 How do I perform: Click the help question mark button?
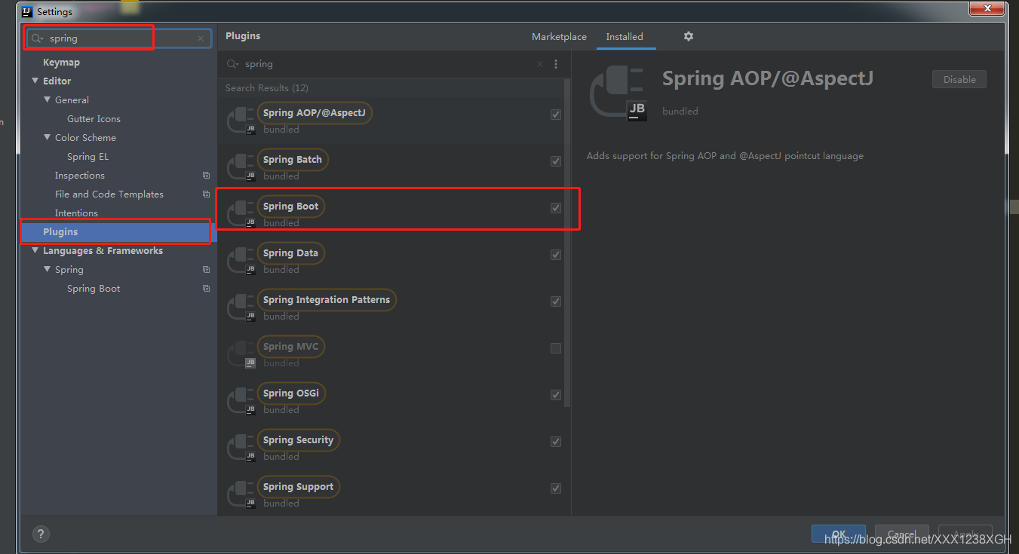[41, 534]
